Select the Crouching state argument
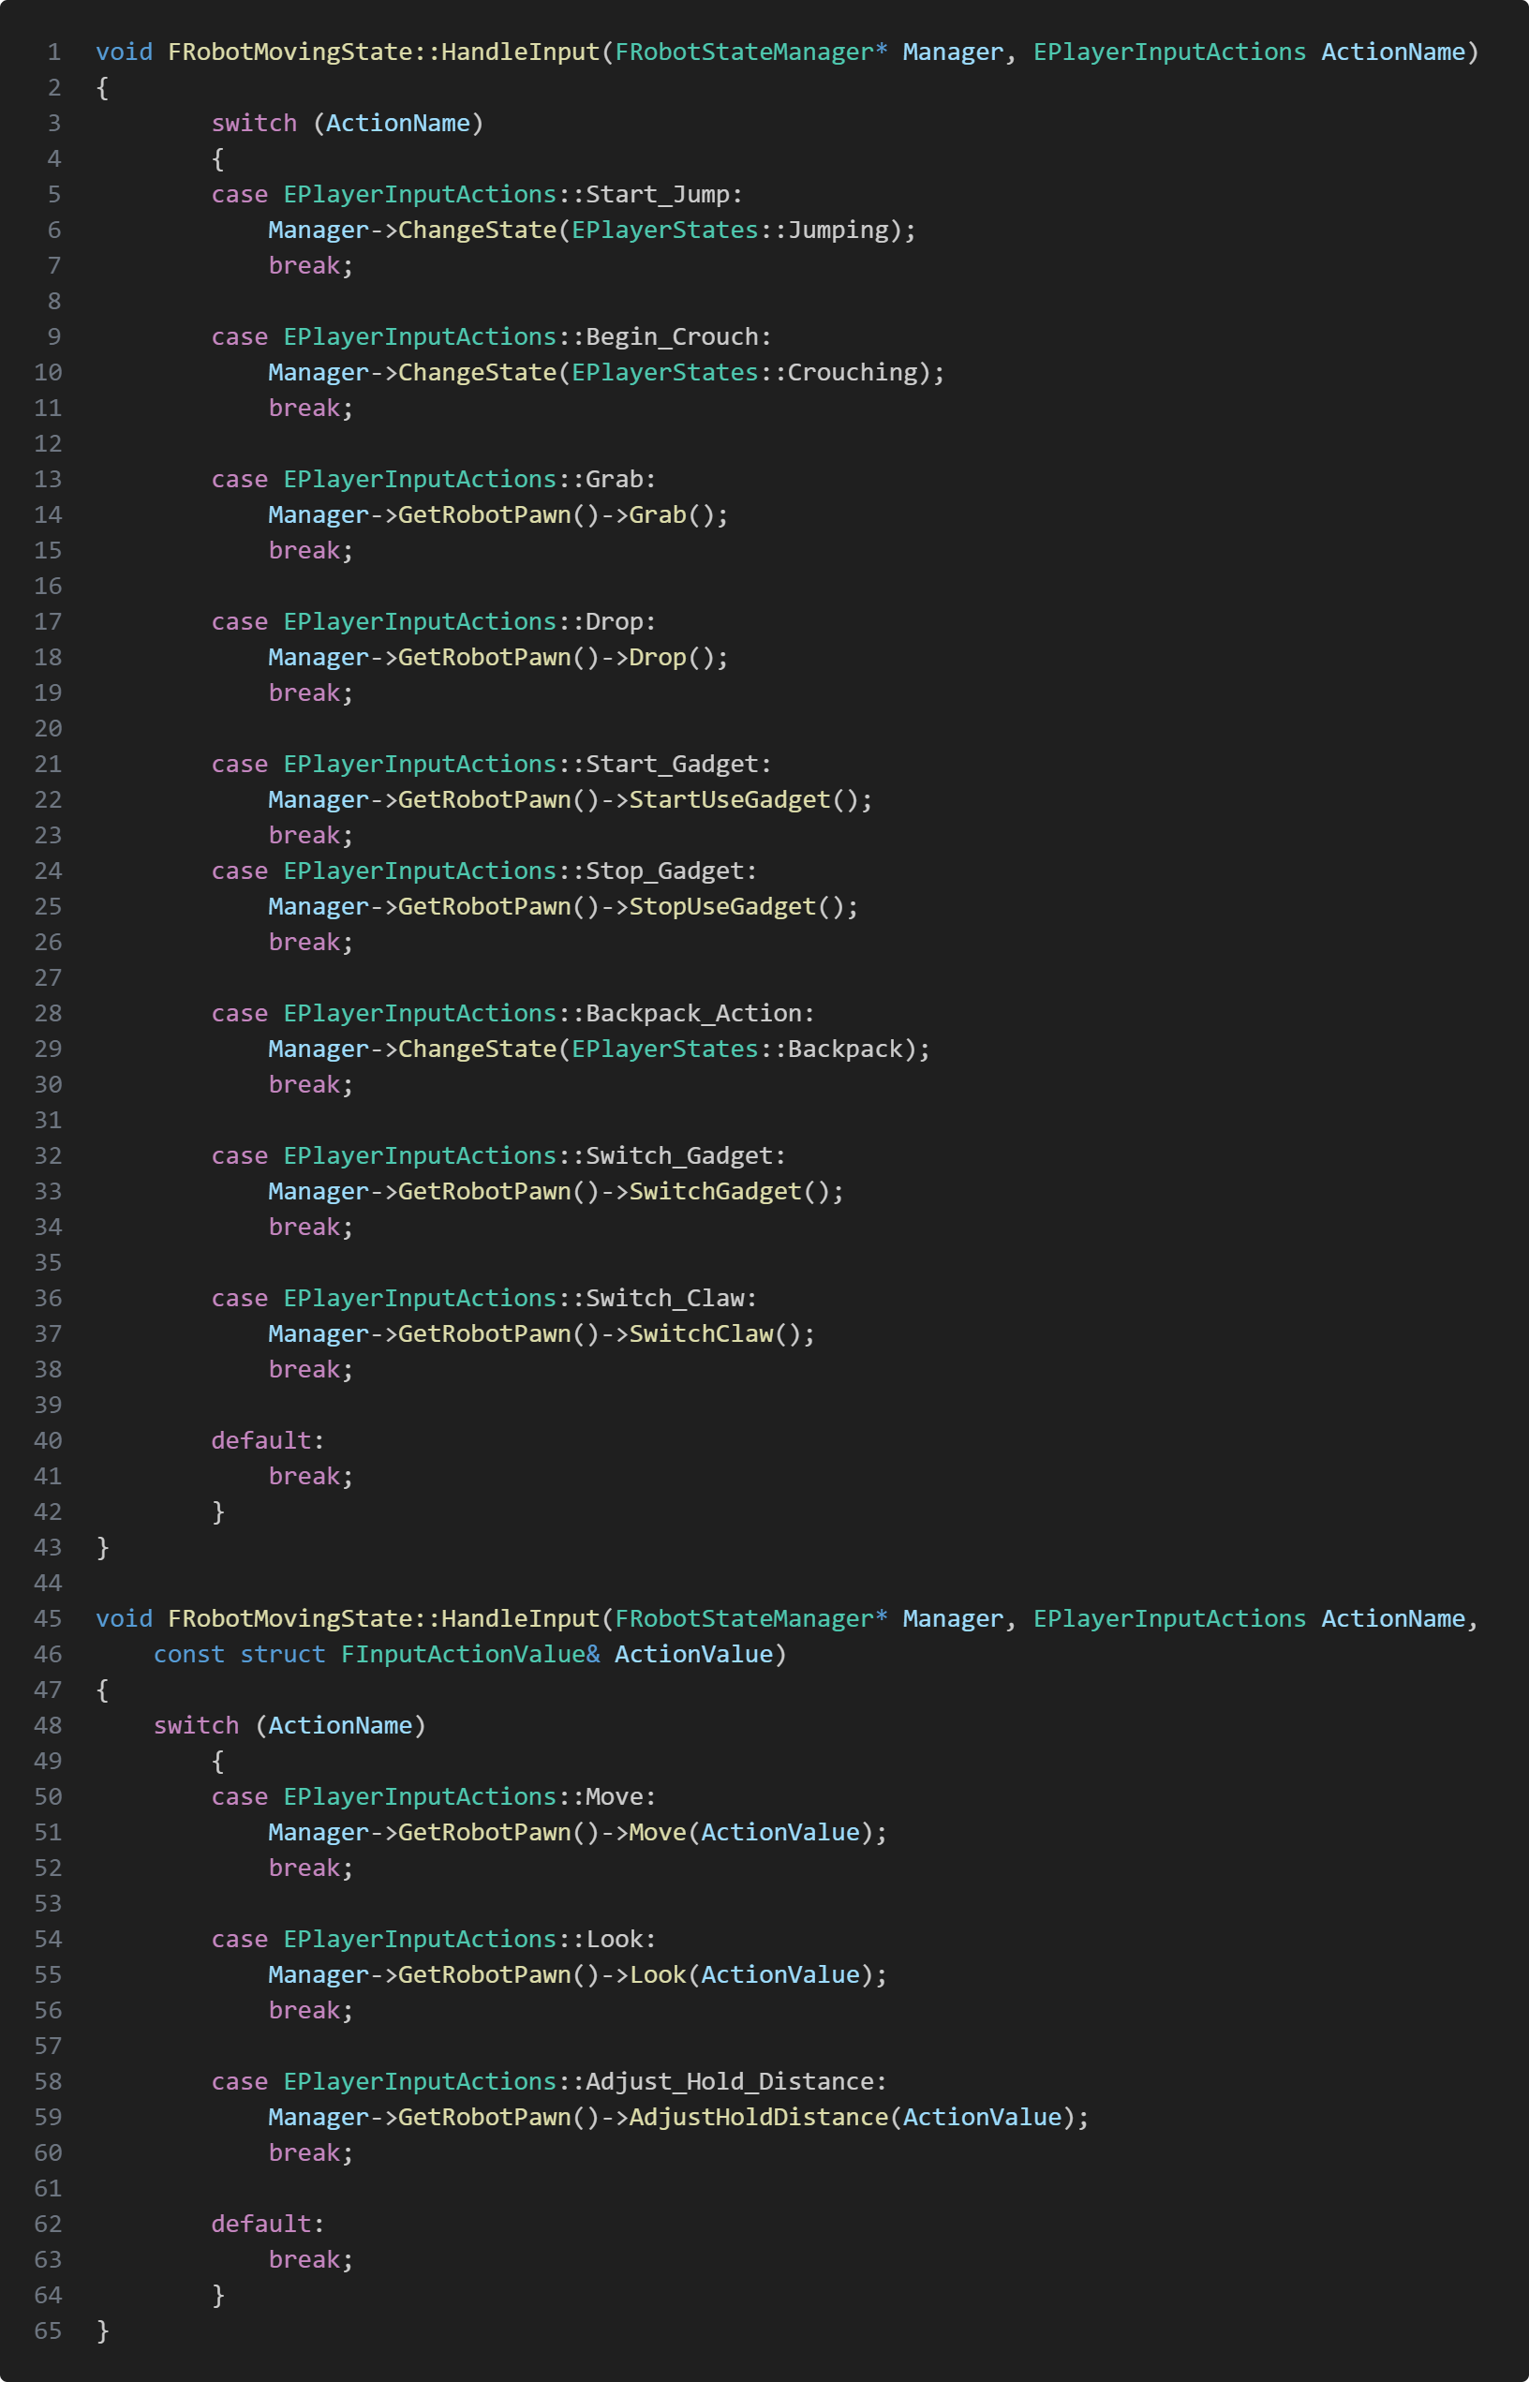Image resolution: width=1529 pixels, height=2382 pixels. click(852, 372)
